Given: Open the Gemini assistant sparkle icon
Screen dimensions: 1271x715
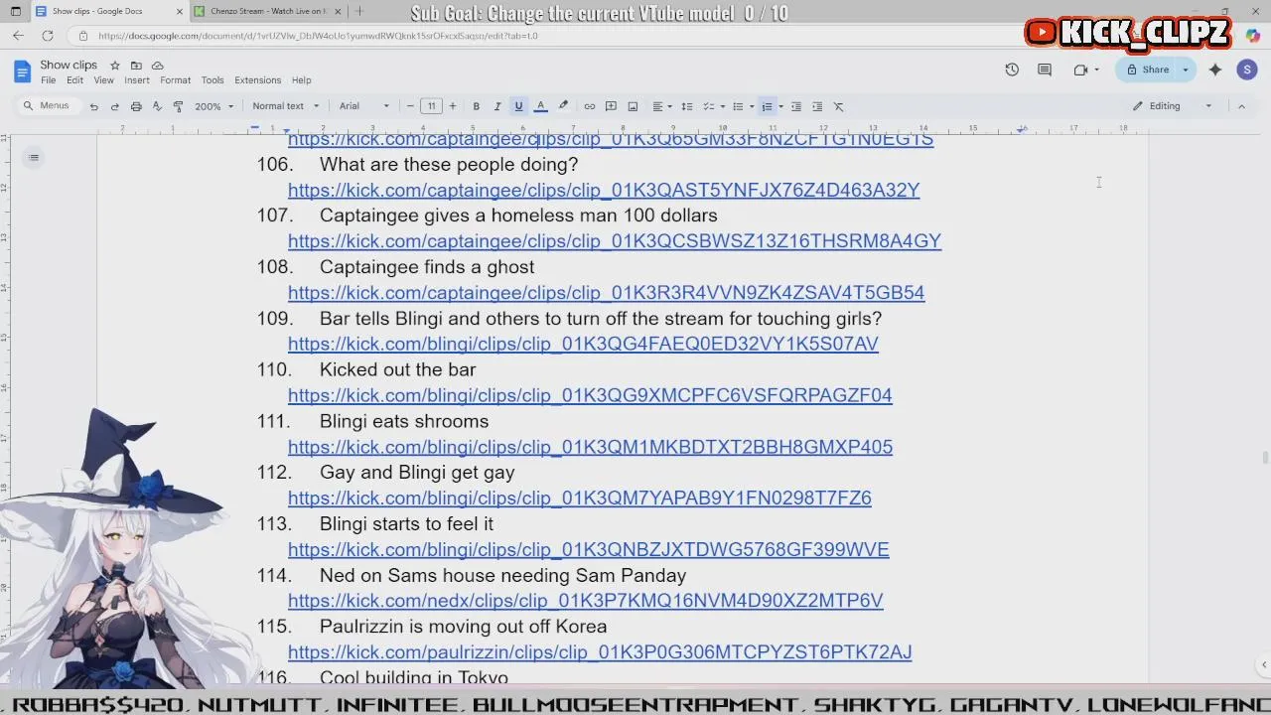Looking at the screenshot, I should click(x=1215, y=70).
